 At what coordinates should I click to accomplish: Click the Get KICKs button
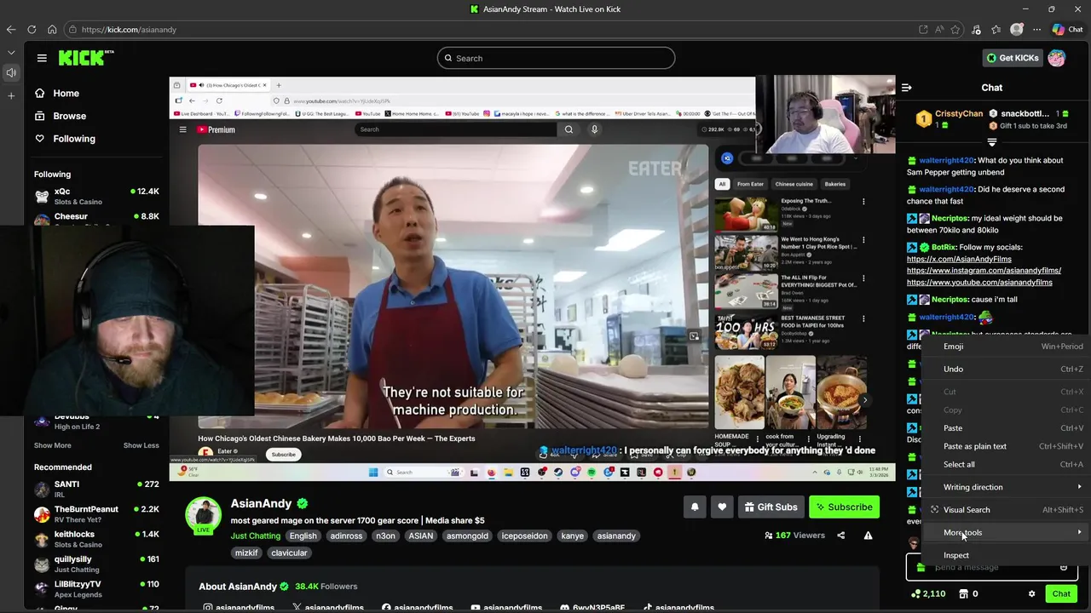point(1012,58)
